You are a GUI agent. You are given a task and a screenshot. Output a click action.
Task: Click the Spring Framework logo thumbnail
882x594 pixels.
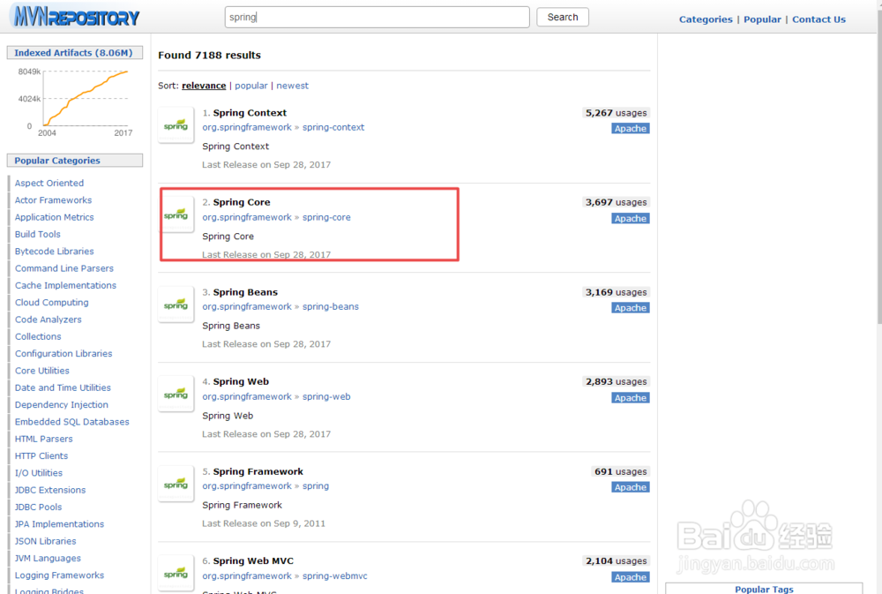[x=176, y=484]
